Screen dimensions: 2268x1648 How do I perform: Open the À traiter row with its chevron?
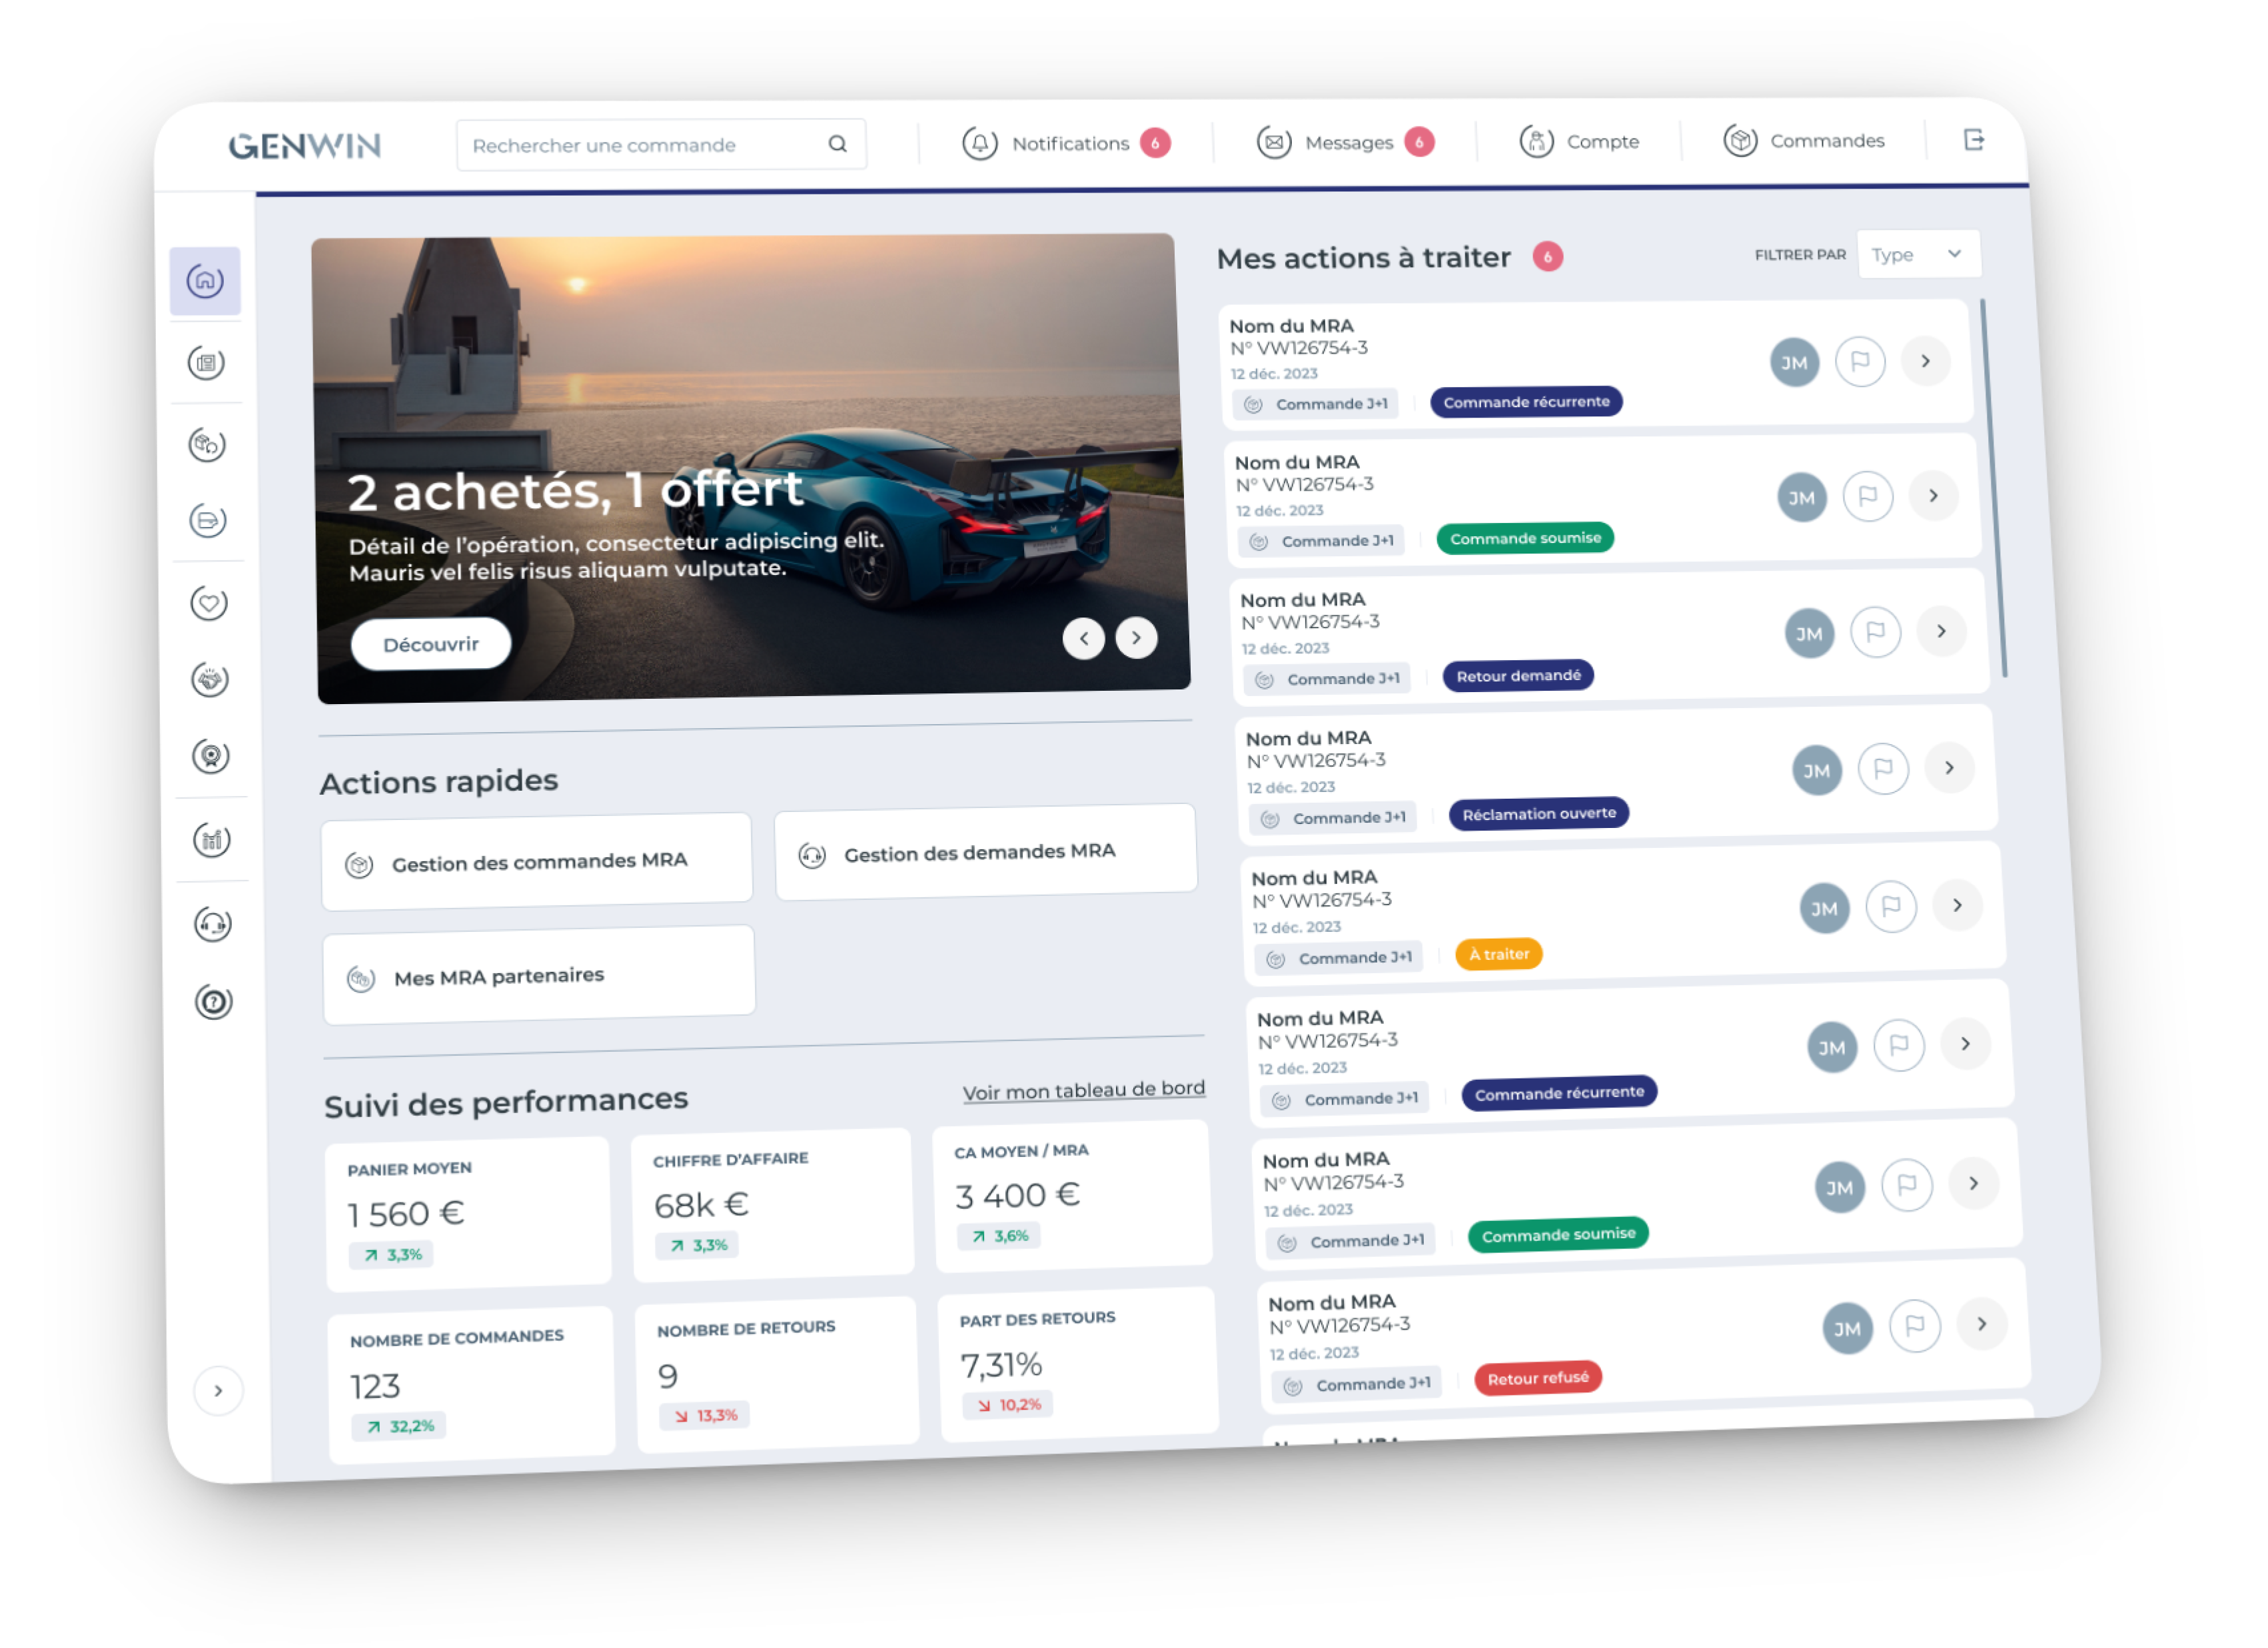[x=1958, y=905]
